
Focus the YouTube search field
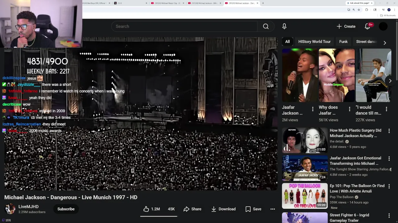(184, 26)
